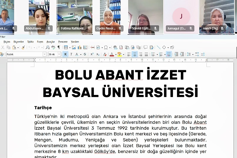Select Jumagul participant avatar tile

[x=181, y=17]
